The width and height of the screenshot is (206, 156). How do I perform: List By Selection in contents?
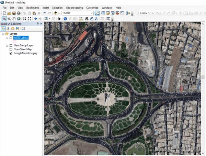coord(18,29)
